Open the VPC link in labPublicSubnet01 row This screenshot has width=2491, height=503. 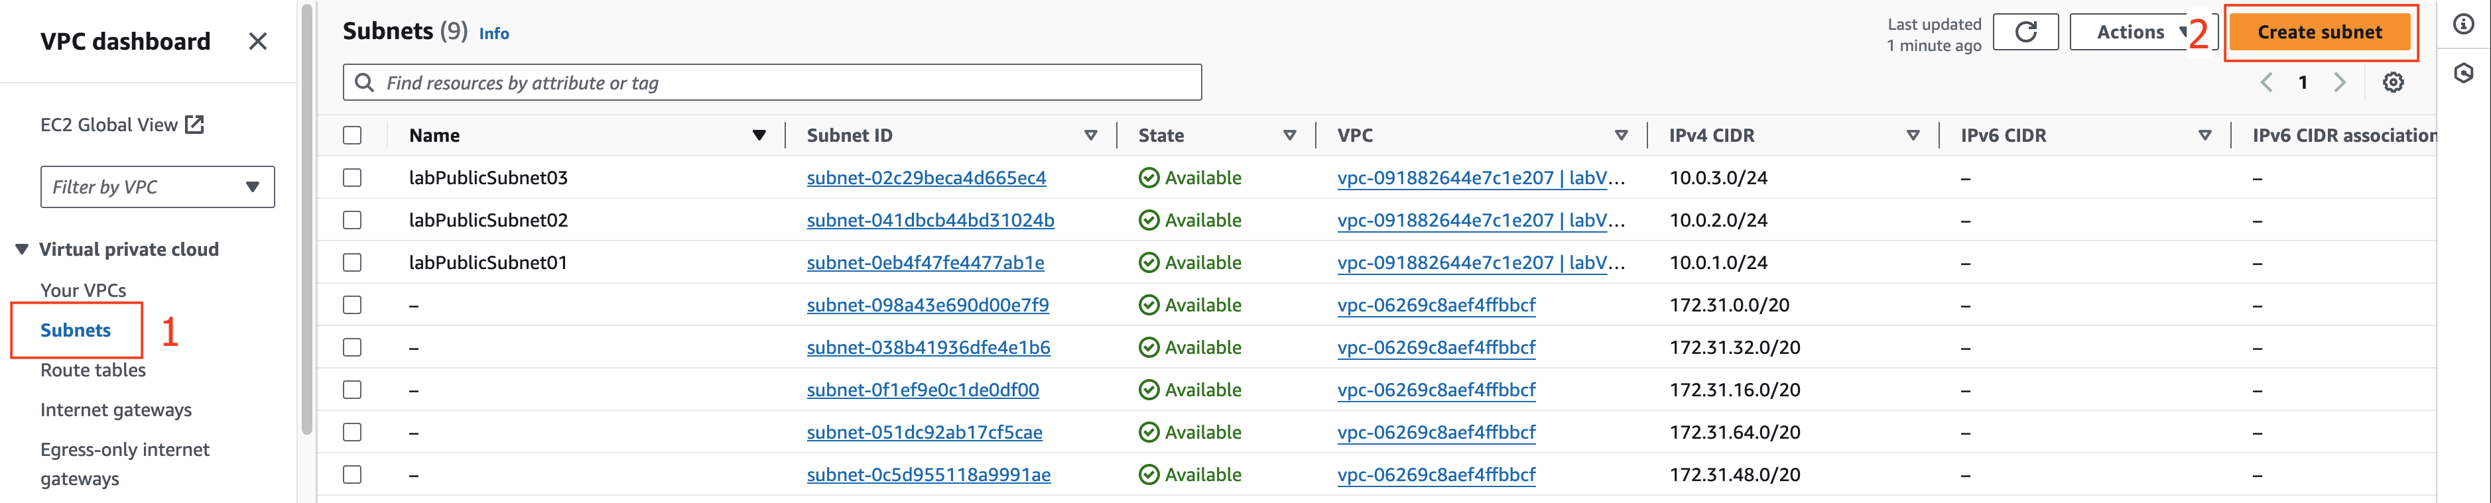click(1480, 262)
